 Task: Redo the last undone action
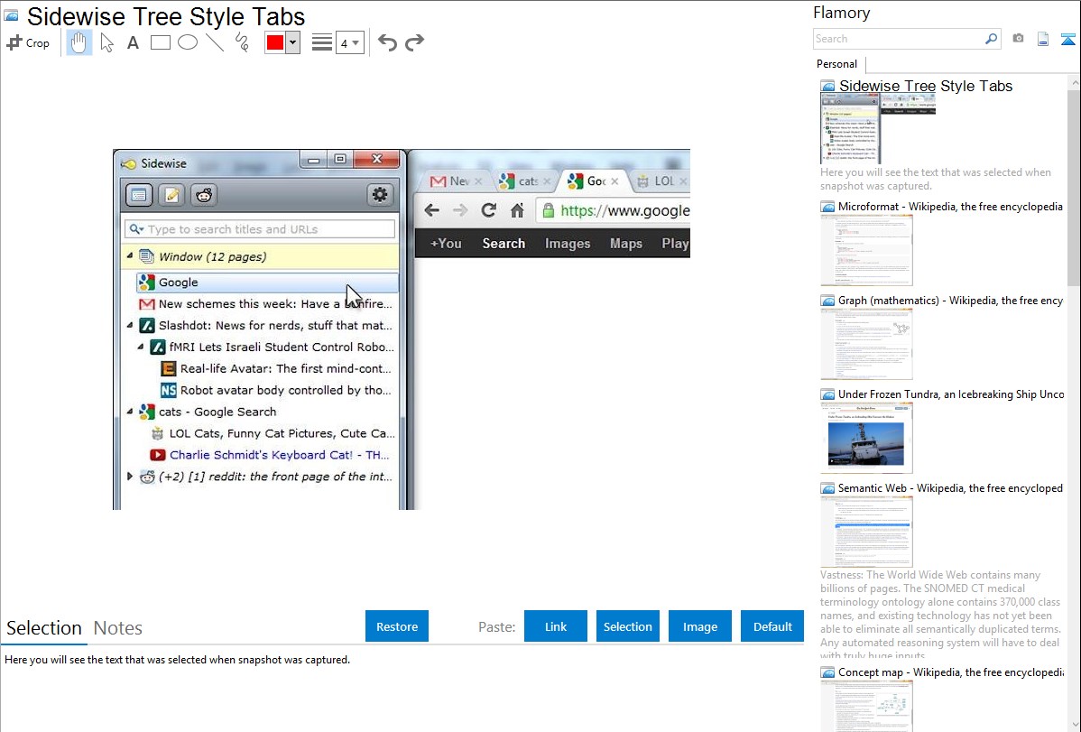pyautogui.click(x=415, y=42)
